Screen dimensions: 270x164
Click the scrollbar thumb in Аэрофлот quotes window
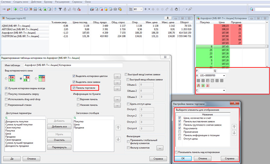(267, 46)
